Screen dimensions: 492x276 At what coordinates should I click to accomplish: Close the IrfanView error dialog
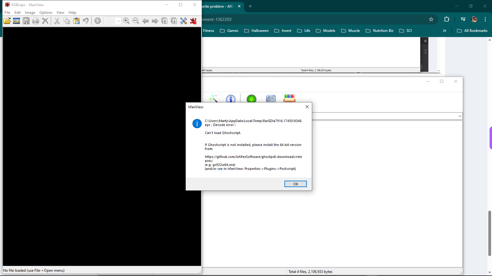coord(307,107)
